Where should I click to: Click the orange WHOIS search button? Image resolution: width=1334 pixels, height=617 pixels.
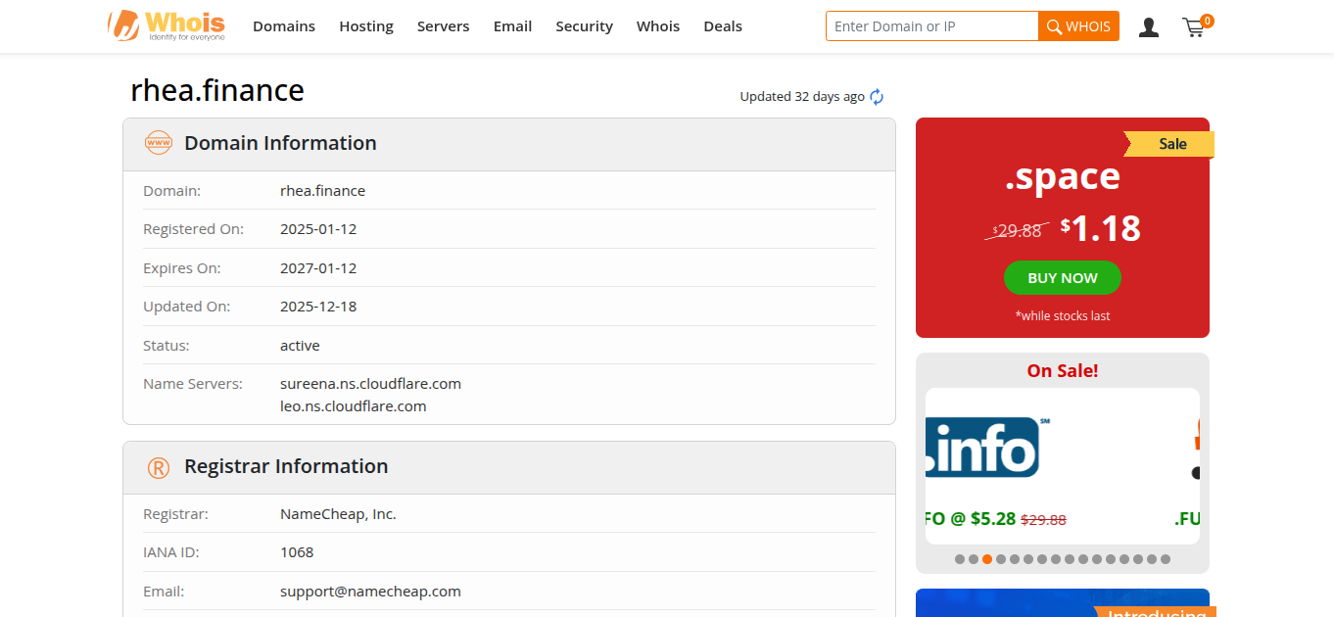(1078, 26)
